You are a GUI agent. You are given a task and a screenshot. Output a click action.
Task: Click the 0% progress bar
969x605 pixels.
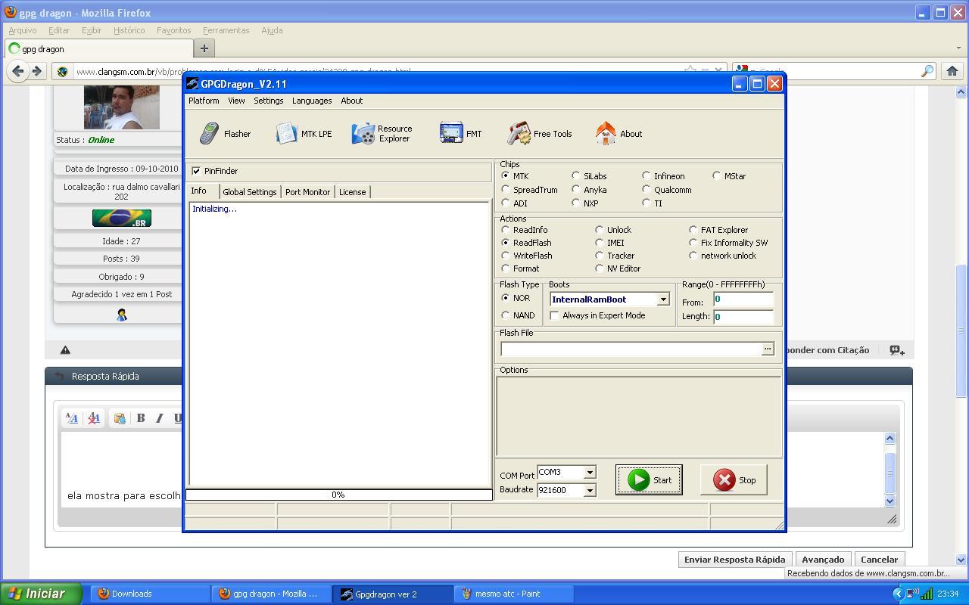338,495
